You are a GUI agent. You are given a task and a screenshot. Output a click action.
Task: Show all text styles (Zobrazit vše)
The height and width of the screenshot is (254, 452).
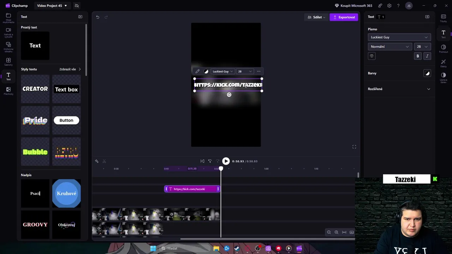click(x=70, y=69)
